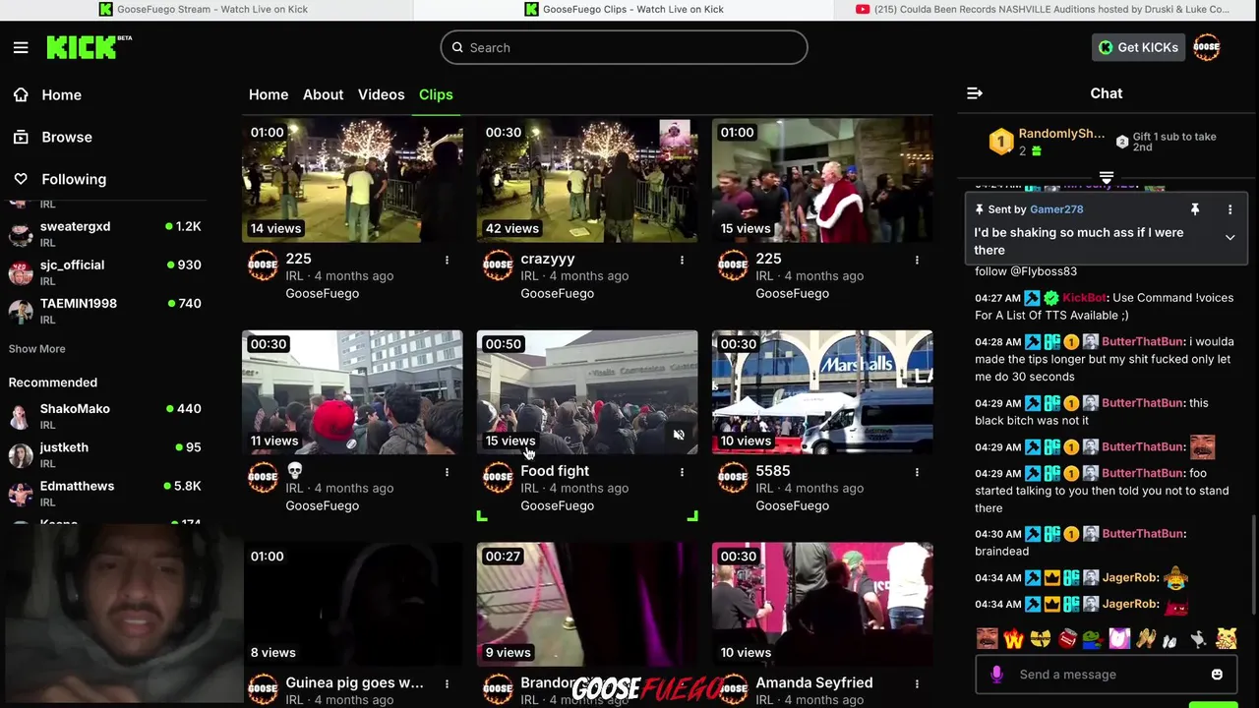Screen dimensions: 1259x708
Task: Click ButterThatBun username saying braindead
Action: click(x=1143, y=533)
